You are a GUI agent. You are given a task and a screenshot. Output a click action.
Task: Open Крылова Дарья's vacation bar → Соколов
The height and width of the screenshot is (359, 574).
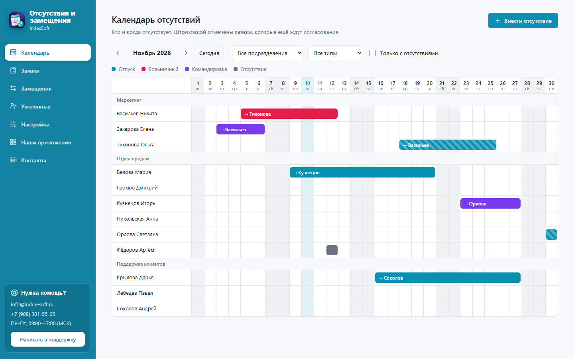pos(448,278)
